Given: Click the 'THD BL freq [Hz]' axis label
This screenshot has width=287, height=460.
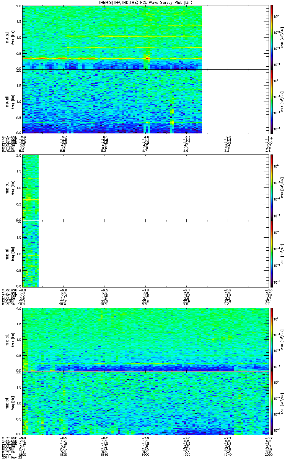Looking at the screenshot, I should (x=10, y=187).
